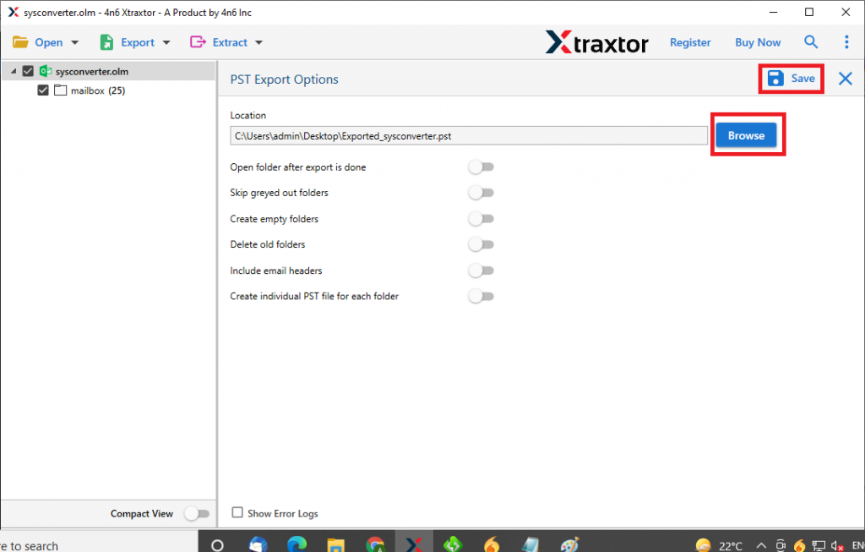Click the mailbox folder icon
The image size is (865, 552).
point(61,90)
